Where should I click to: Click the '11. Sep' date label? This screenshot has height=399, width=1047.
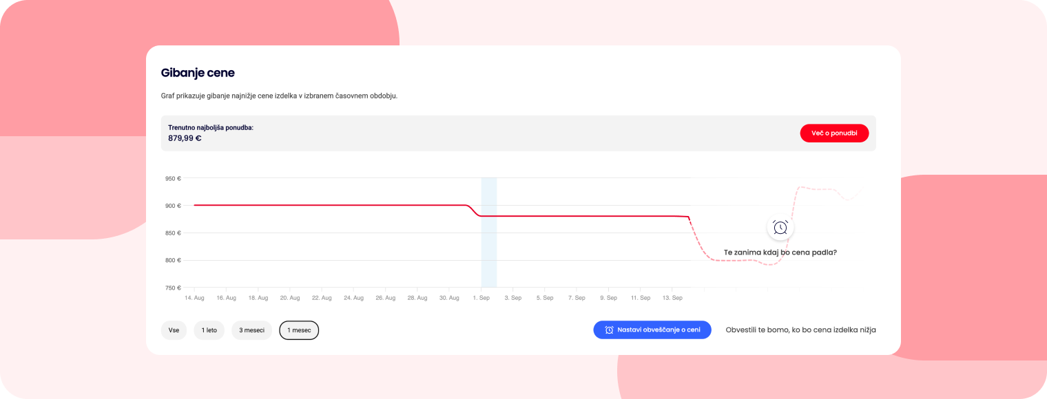[x=640, y=298]
